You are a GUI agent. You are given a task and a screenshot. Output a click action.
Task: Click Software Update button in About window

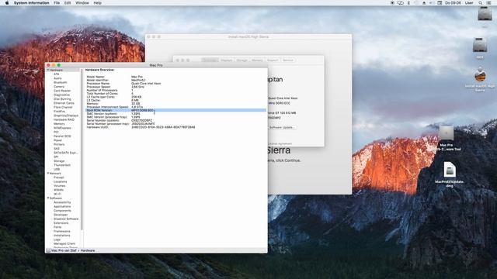coord(281,127)
